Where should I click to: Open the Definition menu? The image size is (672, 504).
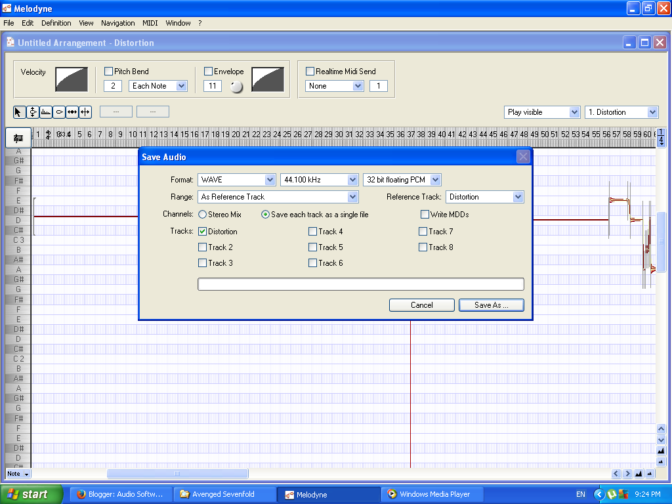pos(56,23)
